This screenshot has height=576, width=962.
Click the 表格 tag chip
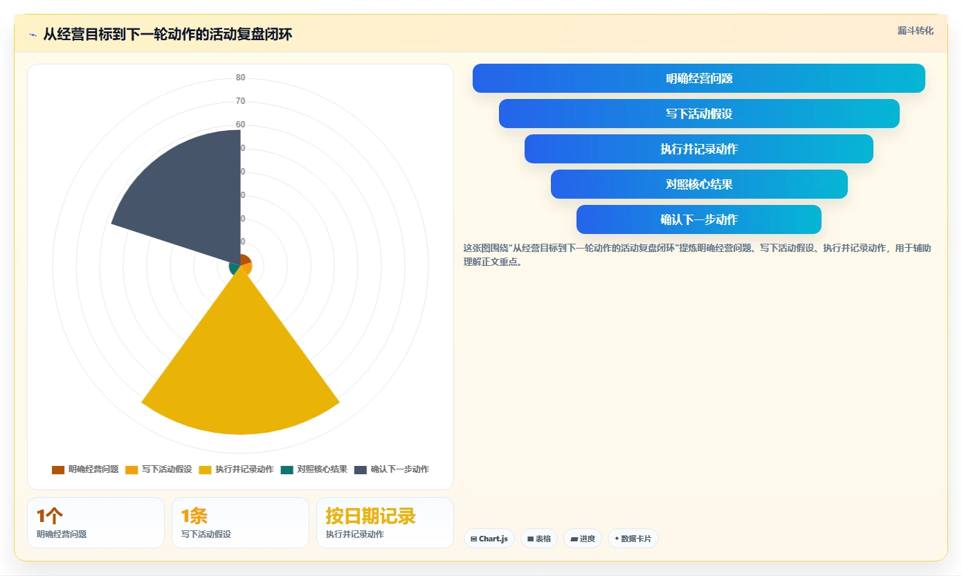coord(539,538)
